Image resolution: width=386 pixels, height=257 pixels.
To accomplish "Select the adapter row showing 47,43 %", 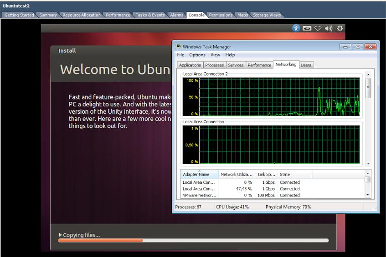I will tap(272, 189).
